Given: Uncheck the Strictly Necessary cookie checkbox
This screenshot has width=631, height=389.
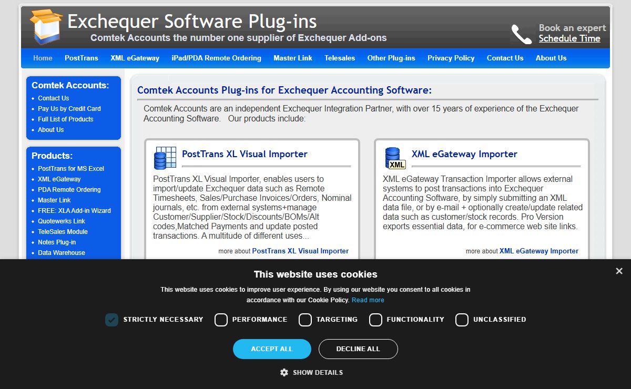Looking at the screenshot, I should [111, 320].
